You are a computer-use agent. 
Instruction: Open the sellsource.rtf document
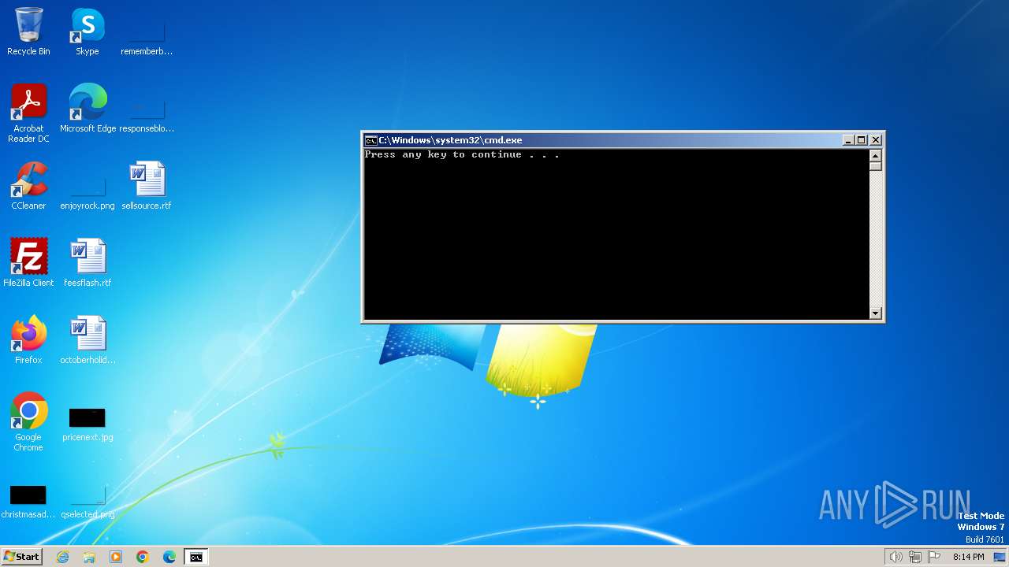147,186
